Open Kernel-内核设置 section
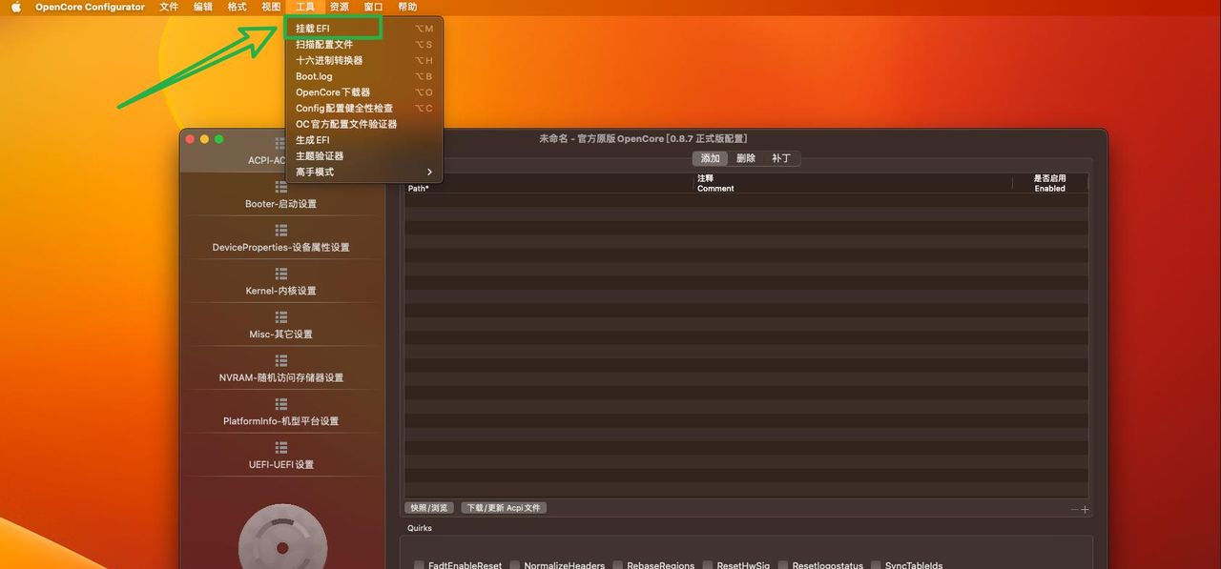The image size is (1221, 569). tap(280, 291)
